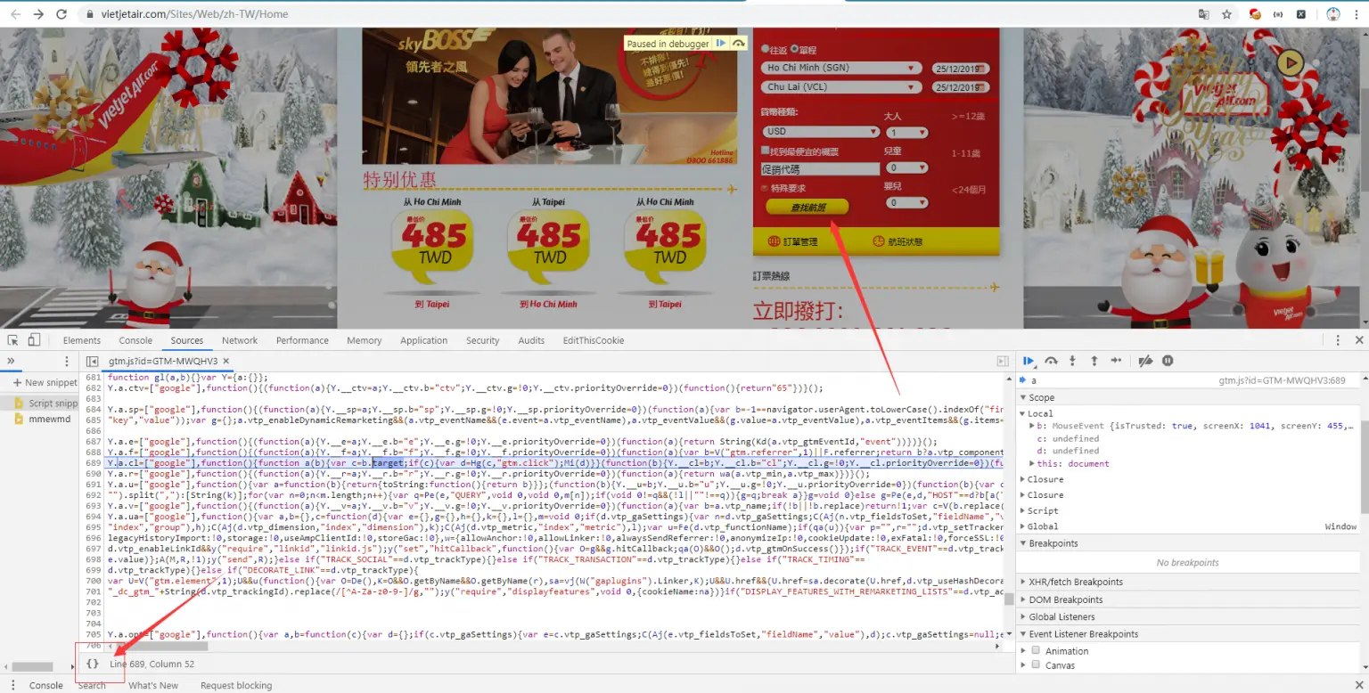Image resolution: width=1369 pixels, height=693 pixels.
Task: Close gtm.js?id=GTM-MWQHV3 file tab
Action: click(x=226, y=361)
